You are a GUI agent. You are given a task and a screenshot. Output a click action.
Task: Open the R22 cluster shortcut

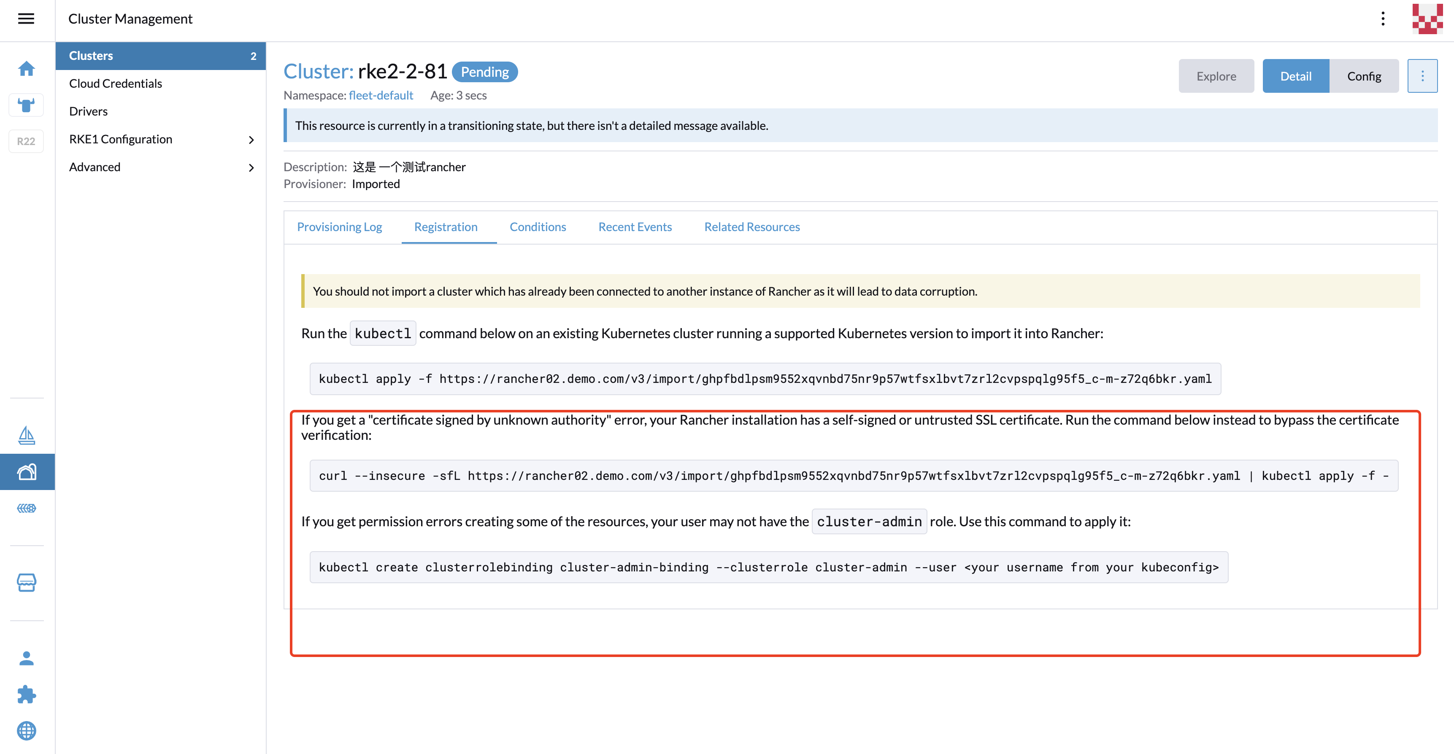click(27, 141)
